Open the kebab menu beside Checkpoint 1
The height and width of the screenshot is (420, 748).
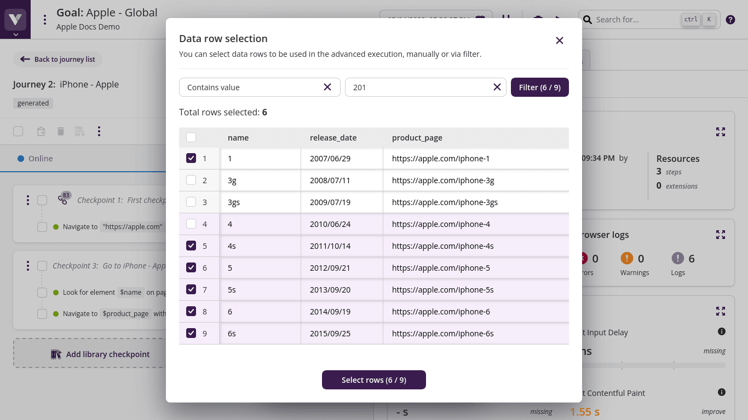point(28,200)
